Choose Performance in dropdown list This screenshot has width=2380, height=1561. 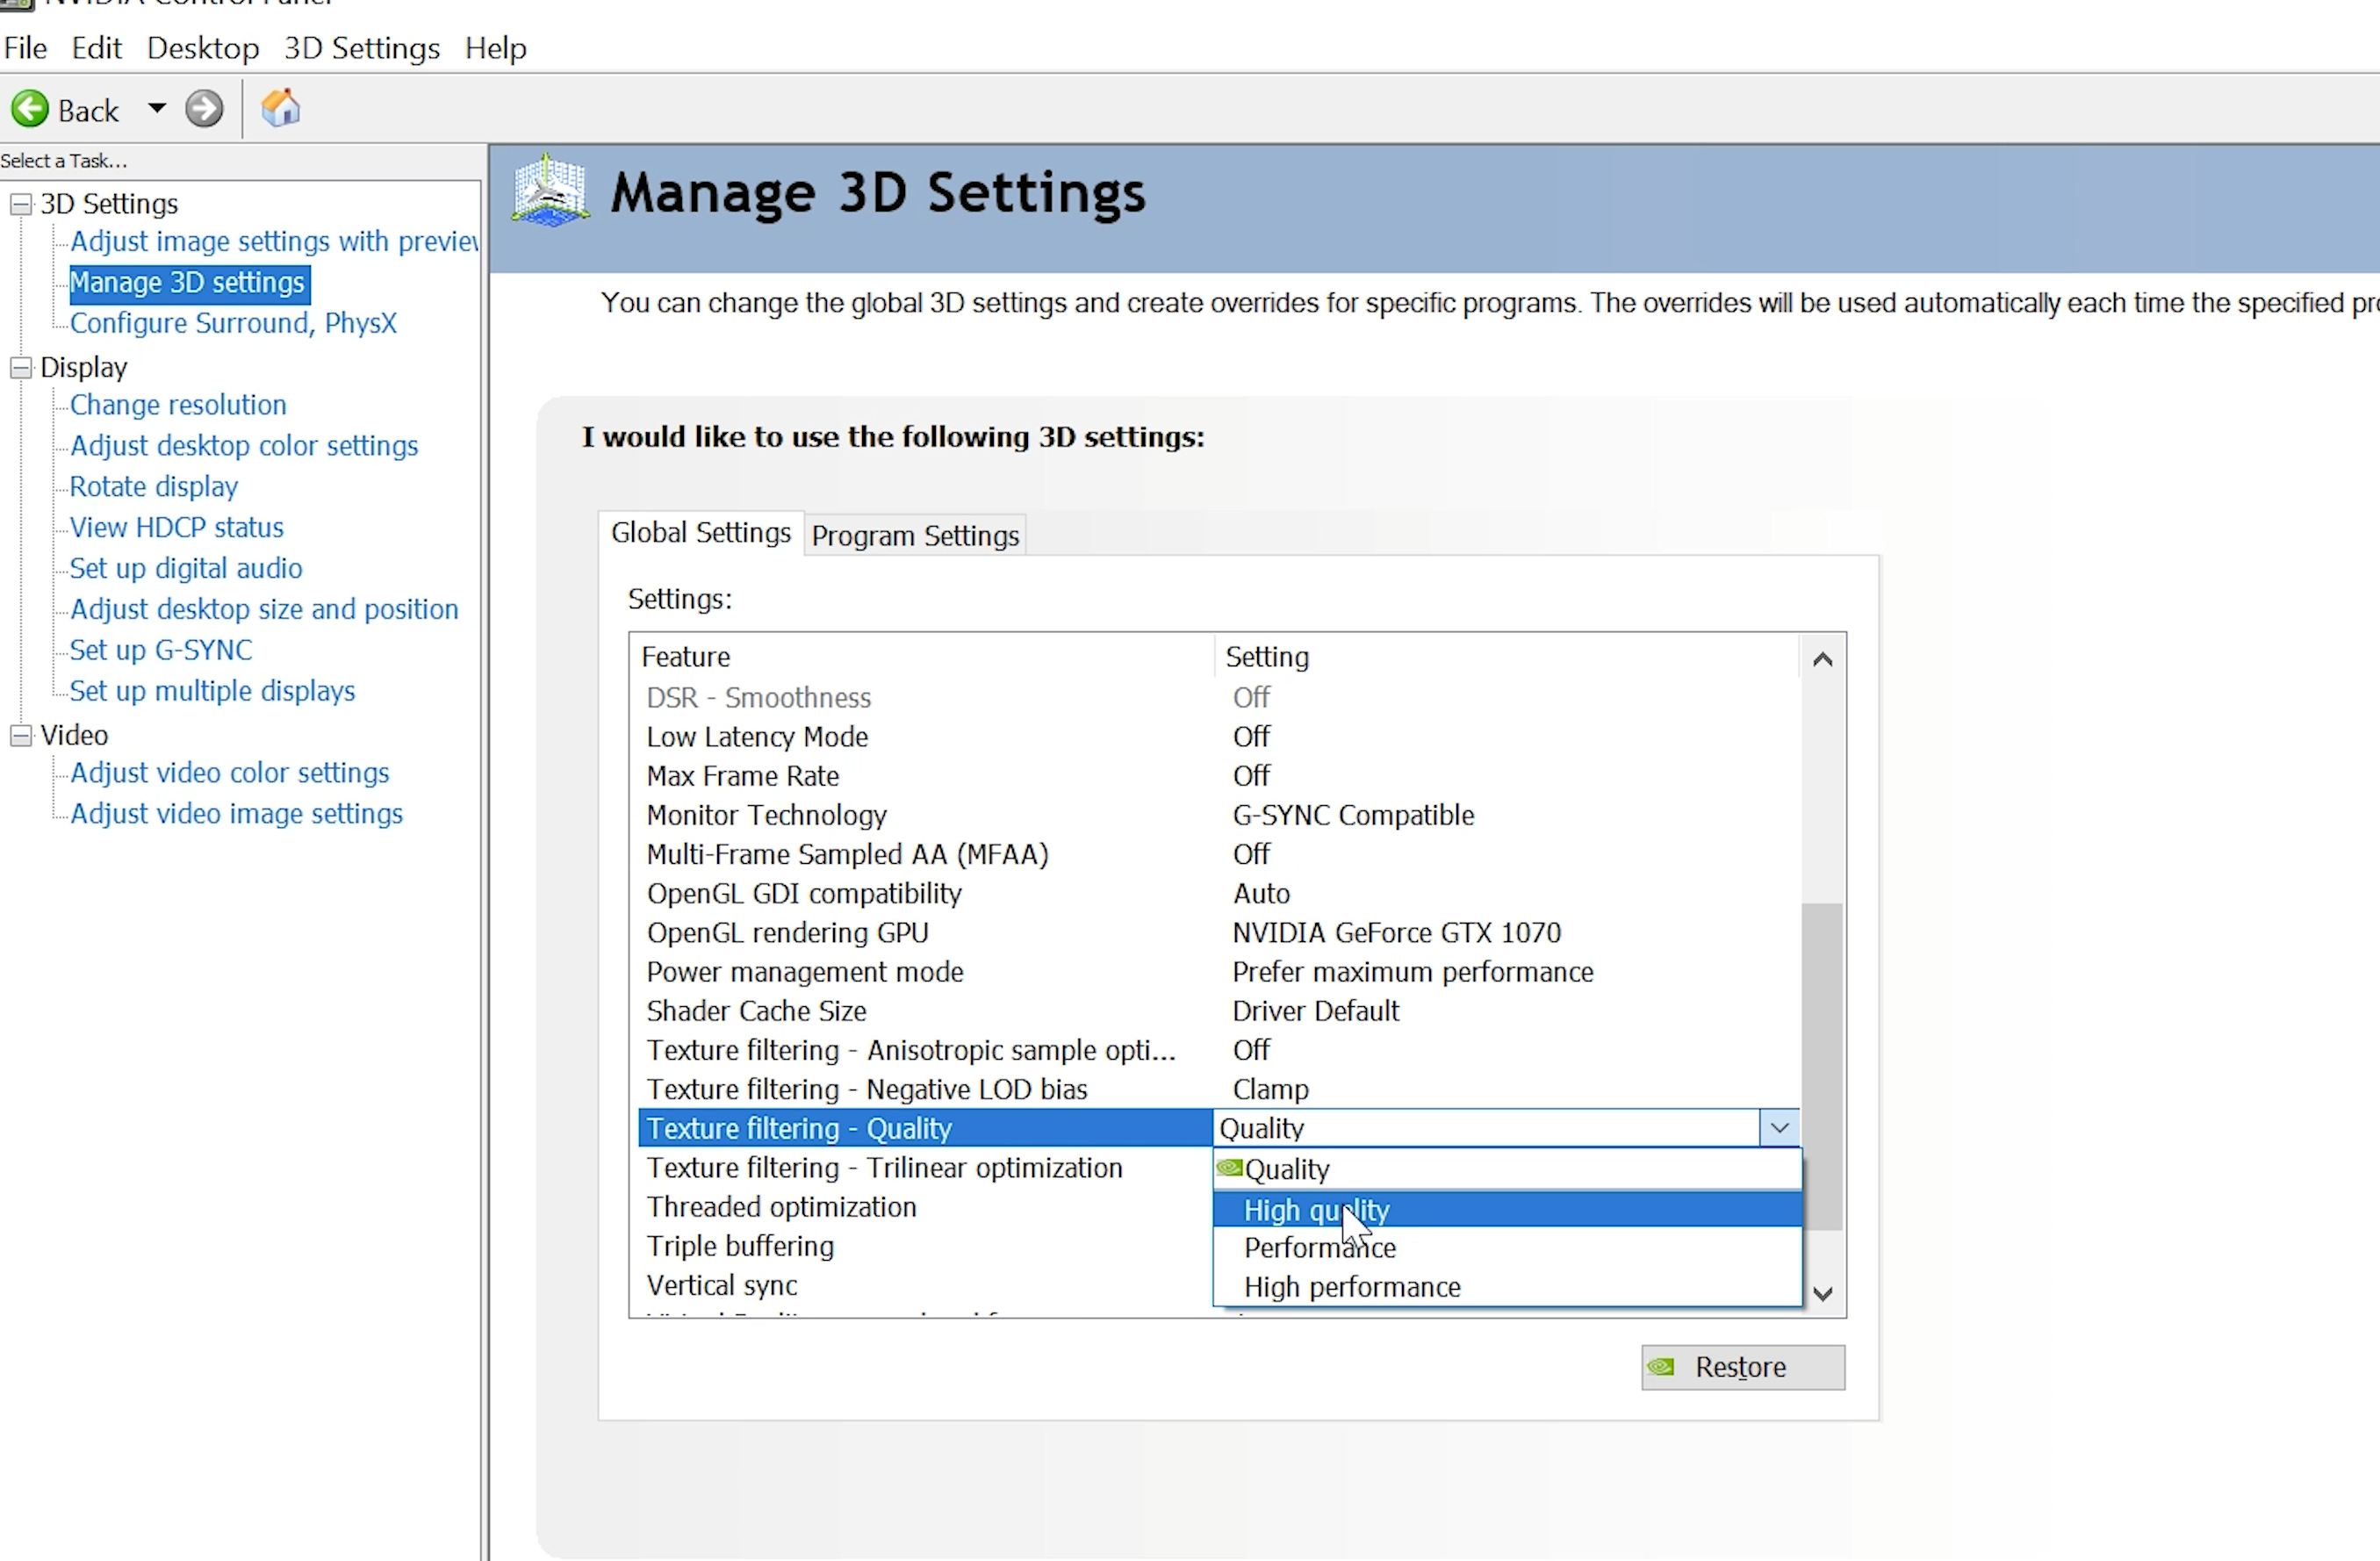(1507, 1249)
